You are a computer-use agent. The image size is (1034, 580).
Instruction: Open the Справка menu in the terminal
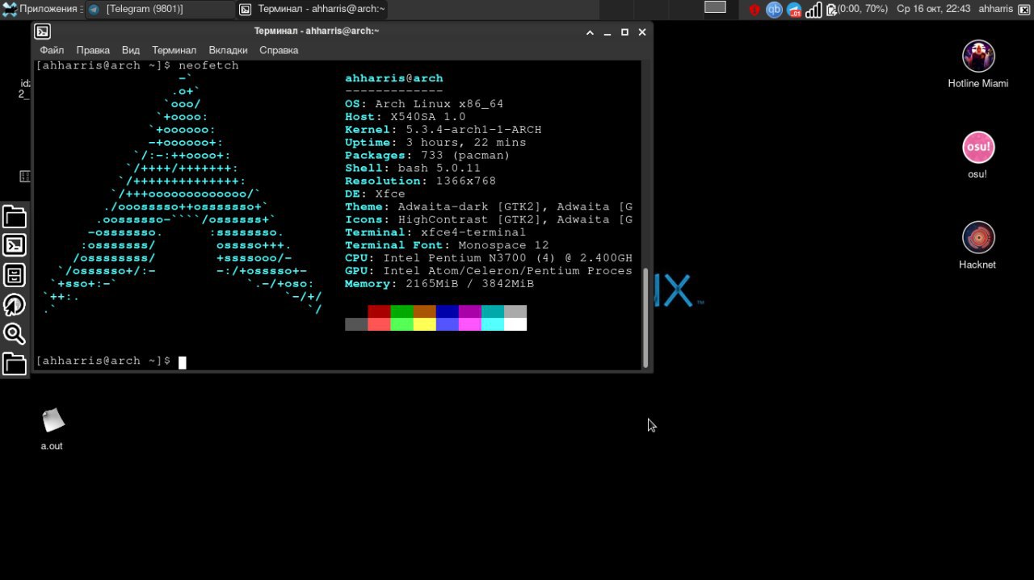point(279,50)
